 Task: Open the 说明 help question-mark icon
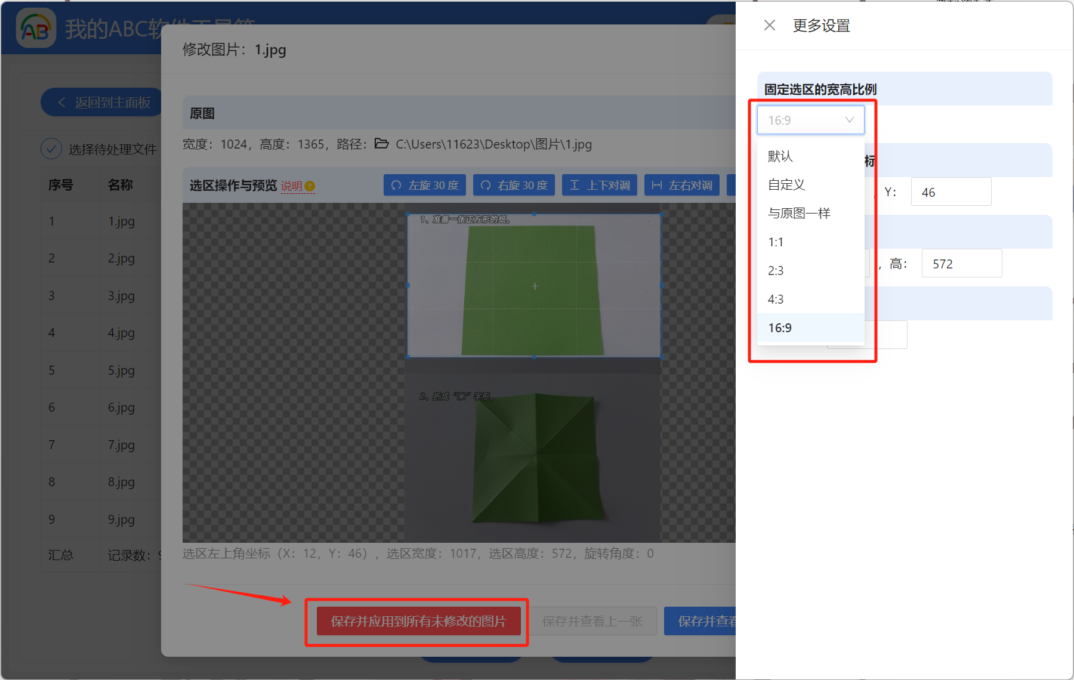coord(309,186)
